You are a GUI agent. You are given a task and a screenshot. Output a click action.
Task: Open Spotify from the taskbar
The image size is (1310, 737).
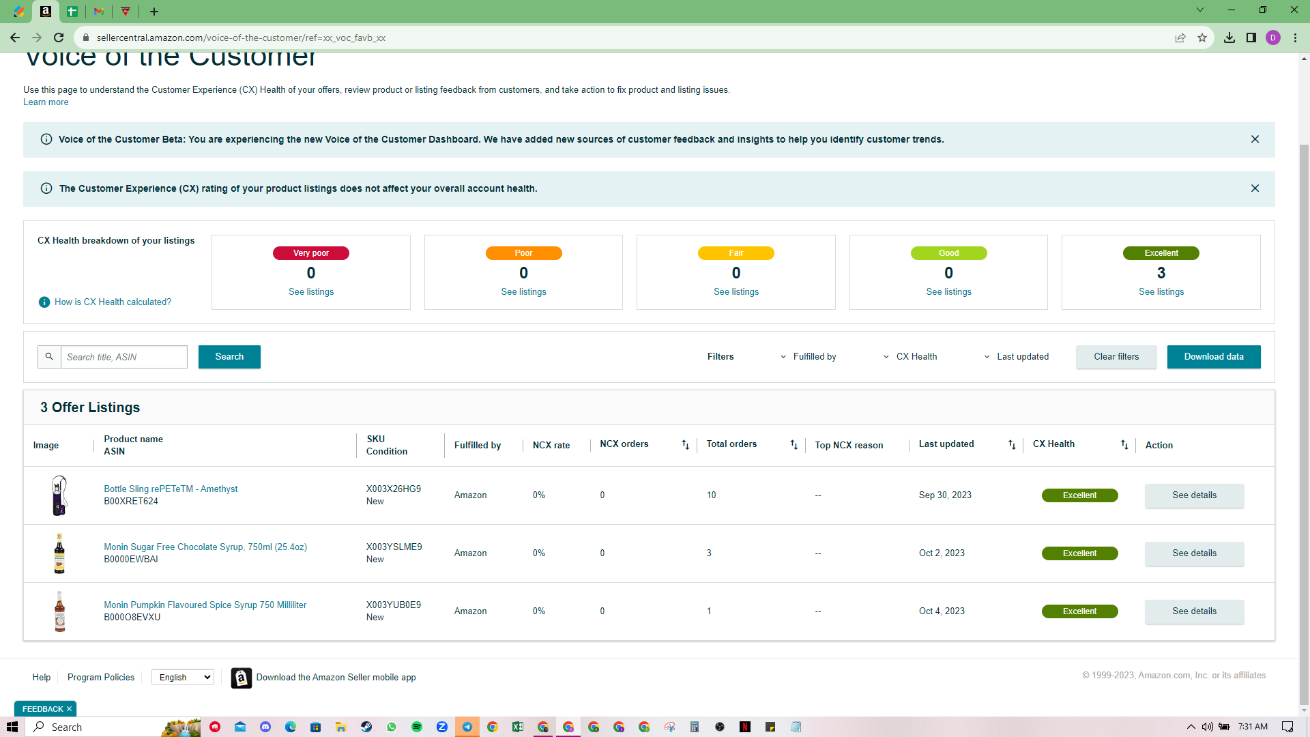(x=417, y=727)
